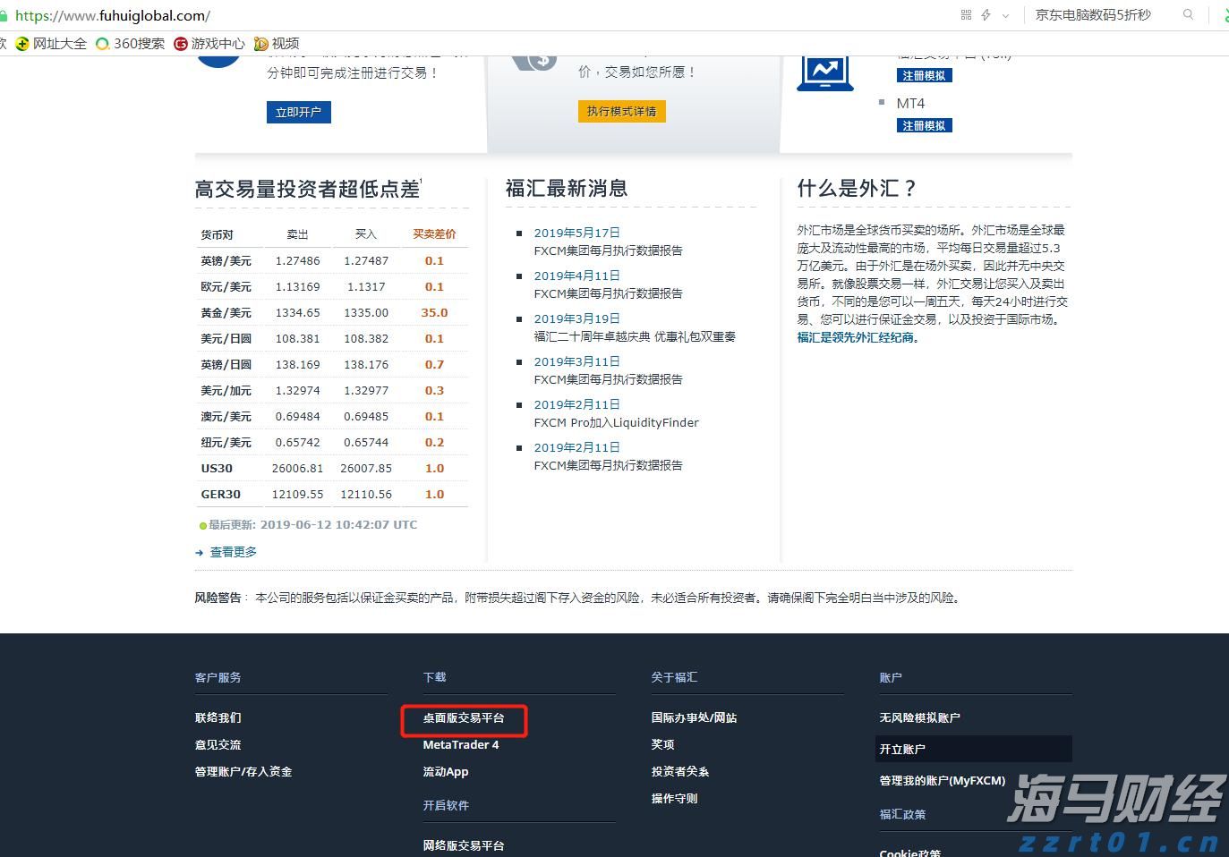Open the FXCM Pro加入LiquidityFinder news item

click(616, 422)
